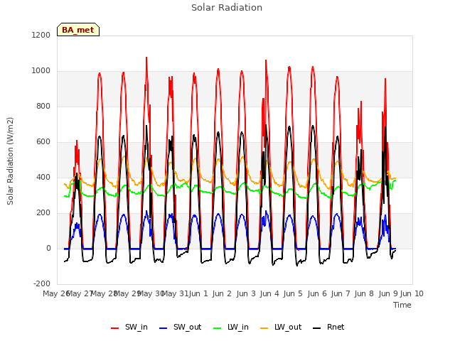This screenshot has width=455, height=341.
Task: Click the Solar Radiation chart title
Action: click(x=227, y=8)
